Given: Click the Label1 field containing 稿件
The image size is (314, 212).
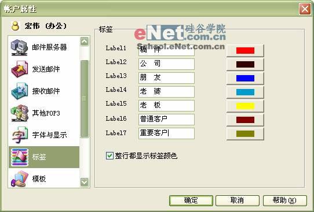Looking at the screenshot, I should 166,50.
